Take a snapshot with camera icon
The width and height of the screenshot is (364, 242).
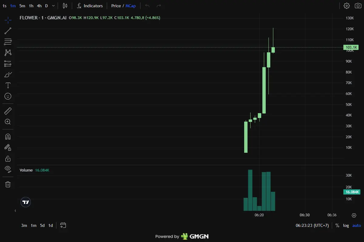point(358,6)
